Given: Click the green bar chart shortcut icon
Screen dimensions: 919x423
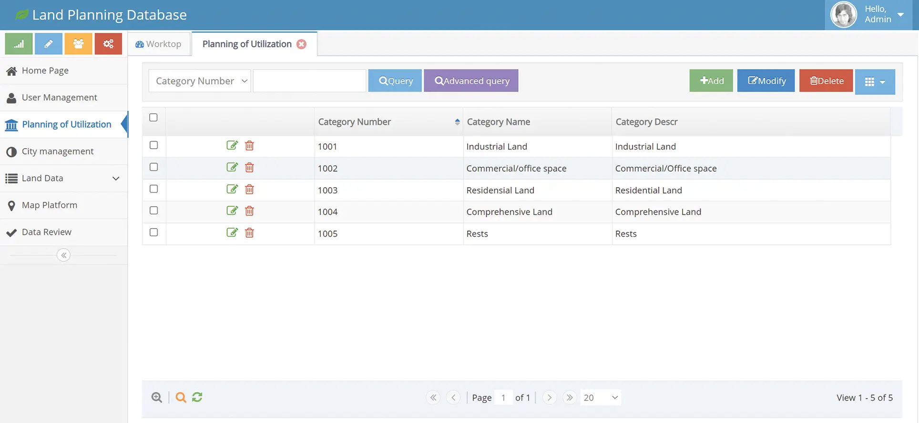Looking at the screenshot, I should (x=19, y=44).
